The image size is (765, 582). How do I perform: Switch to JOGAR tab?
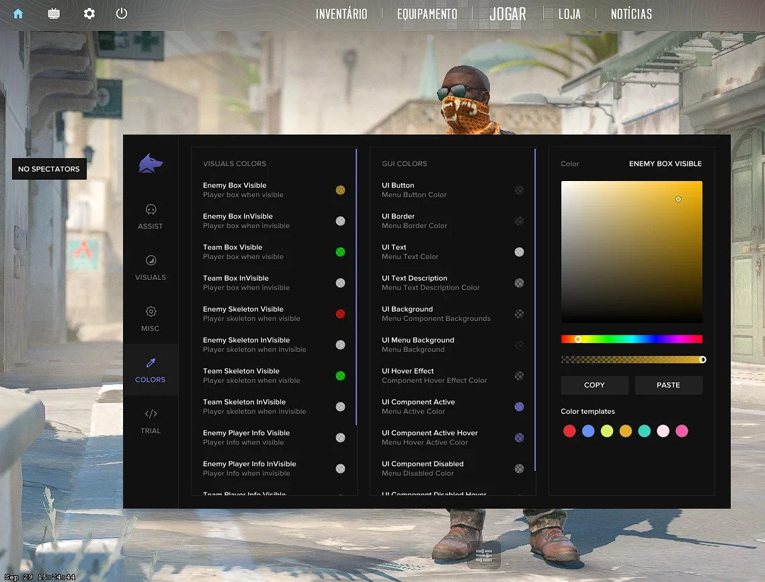pos(508,14)
